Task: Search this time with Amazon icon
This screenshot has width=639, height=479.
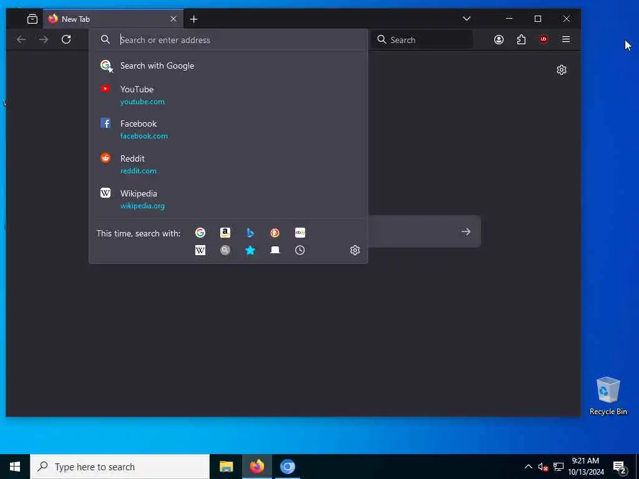Action: [x=225, y=233]
